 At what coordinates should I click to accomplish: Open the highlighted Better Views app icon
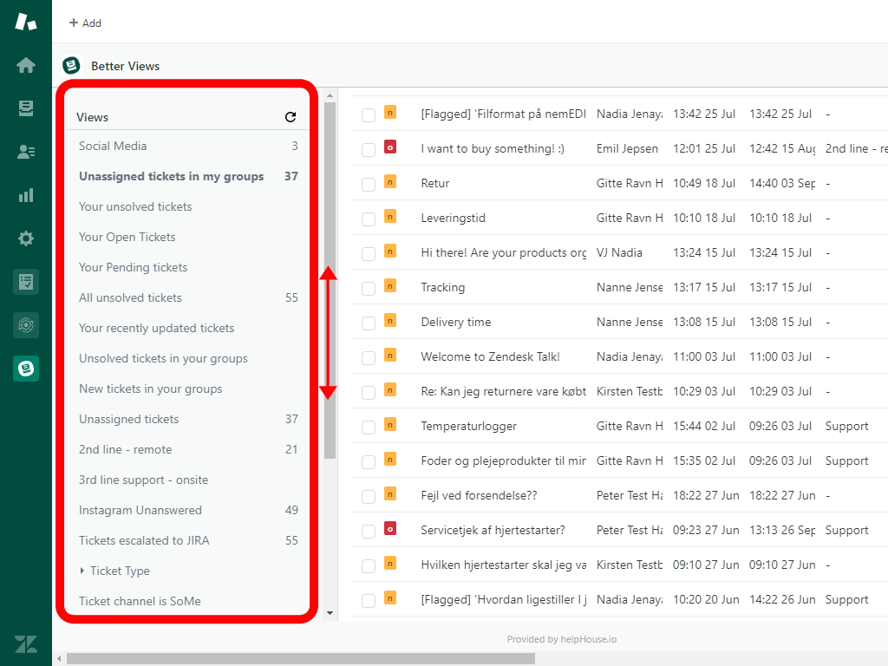point(26,369)
